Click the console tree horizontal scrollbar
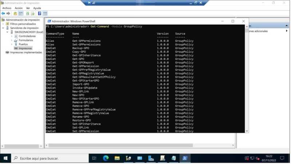Viewport: 291px width, 164px height. (x=21, y=146)
